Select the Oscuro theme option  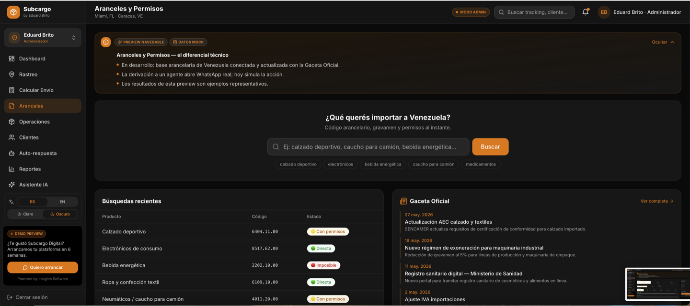(x=60, y=214)
